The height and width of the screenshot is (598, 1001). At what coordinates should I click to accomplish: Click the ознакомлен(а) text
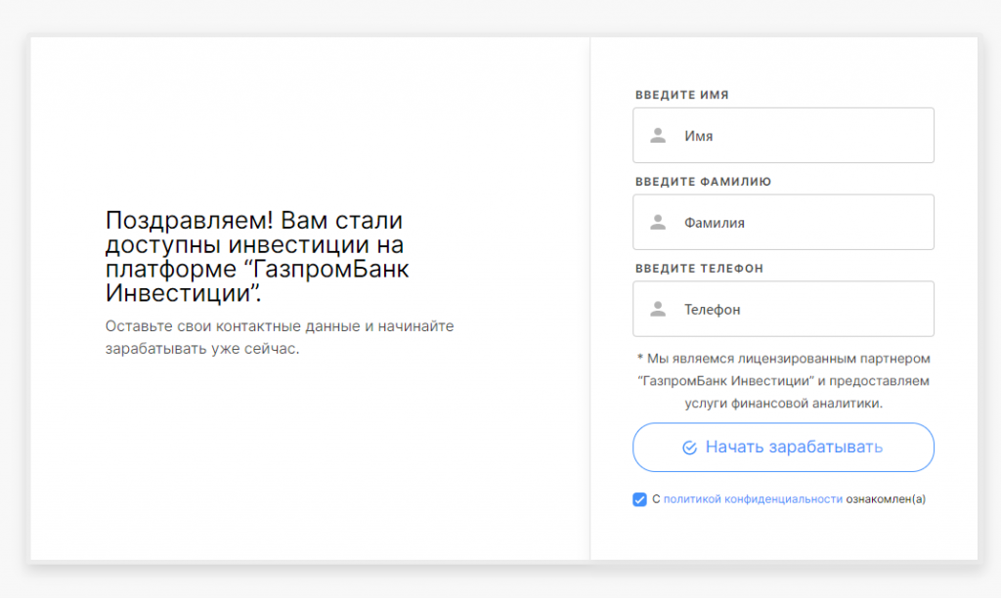click(886, 499)
